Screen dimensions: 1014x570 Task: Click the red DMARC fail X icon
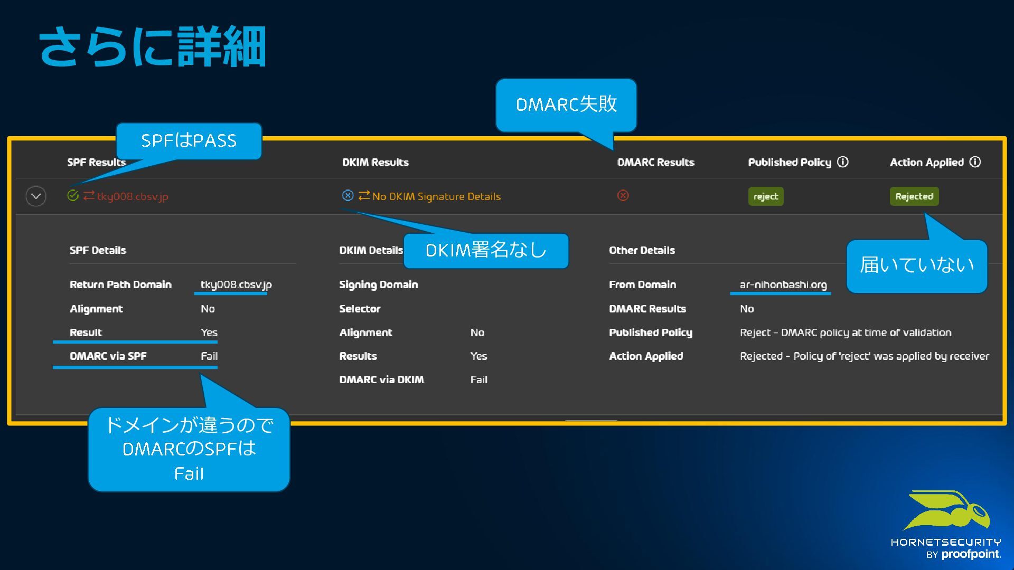[623, 196]
